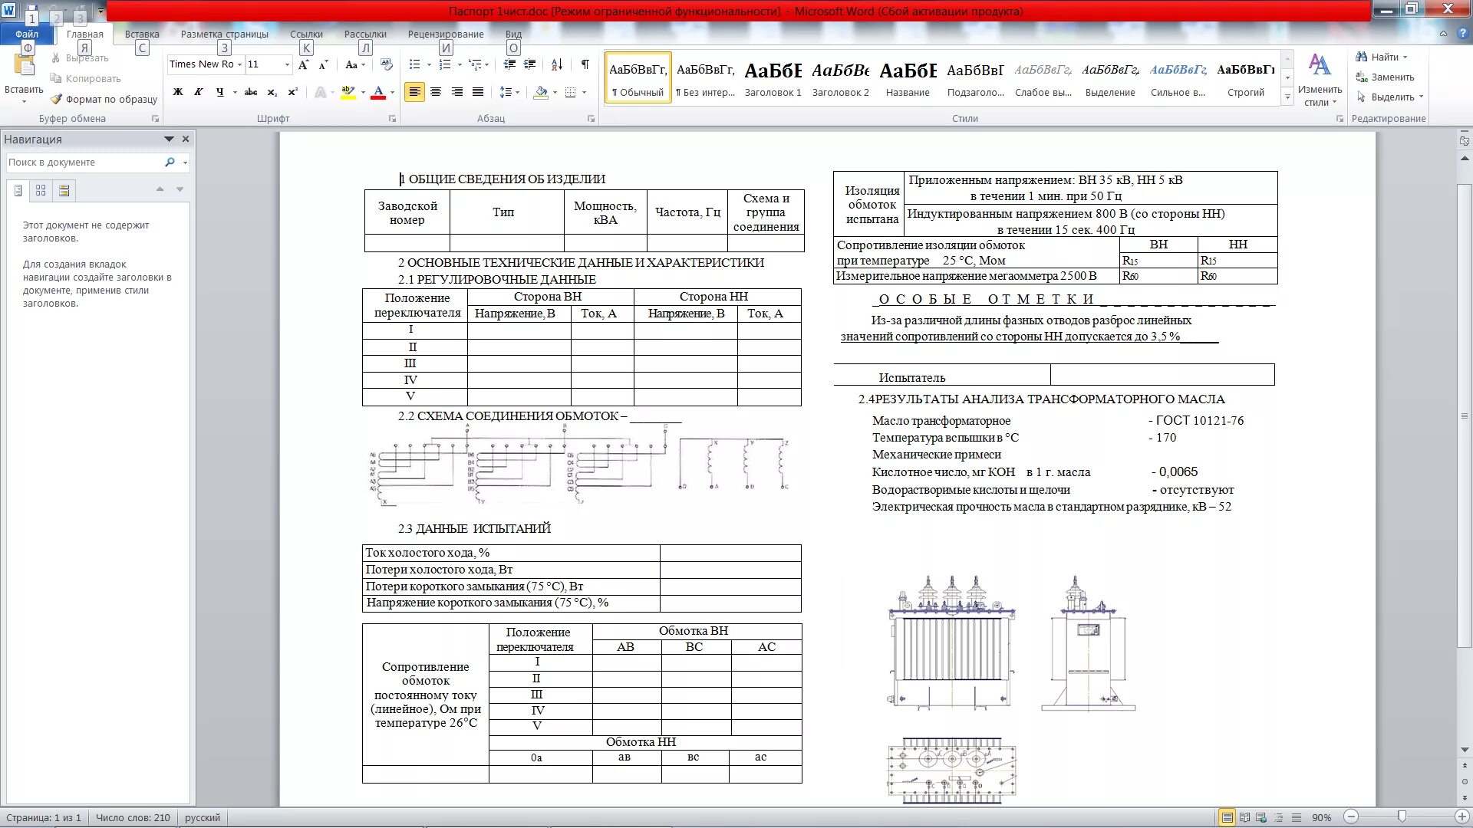
Task: Toggle italic (К) formatting
Action: click(198, 92)
